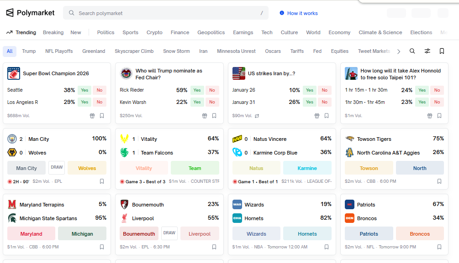The width and height of the screenshot is (459, 263).
Task: Click the recurring icon beside $90m Vol.
Action: click(x=257, y=116)
